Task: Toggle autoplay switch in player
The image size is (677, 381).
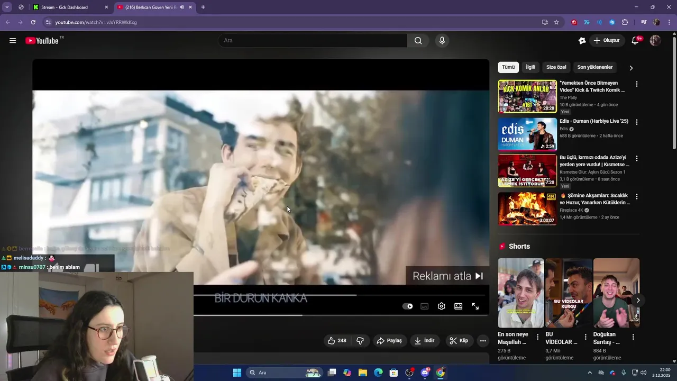Action: tap(408, 306)
